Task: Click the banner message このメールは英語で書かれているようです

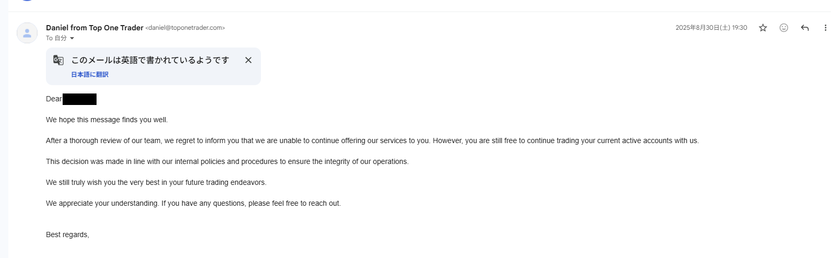Action: tap(150, 60)
